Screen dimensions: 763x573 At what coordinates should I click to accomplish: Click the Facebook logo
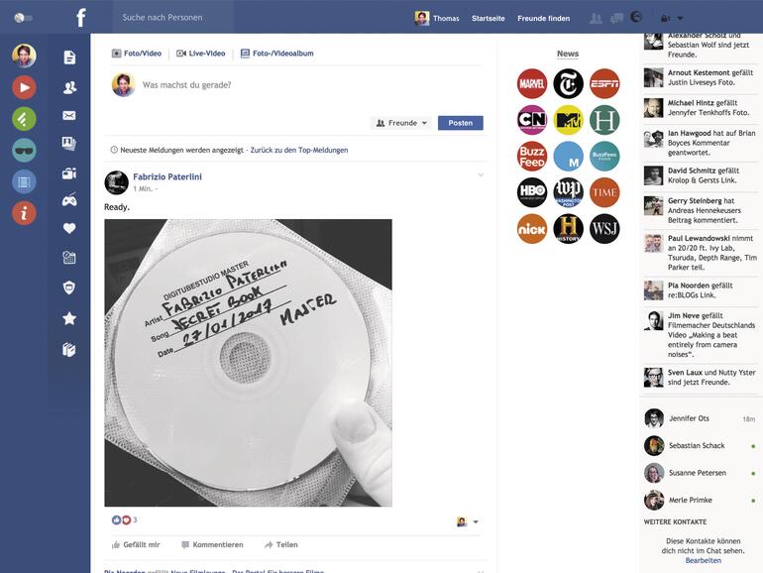(x=81, y=18)
